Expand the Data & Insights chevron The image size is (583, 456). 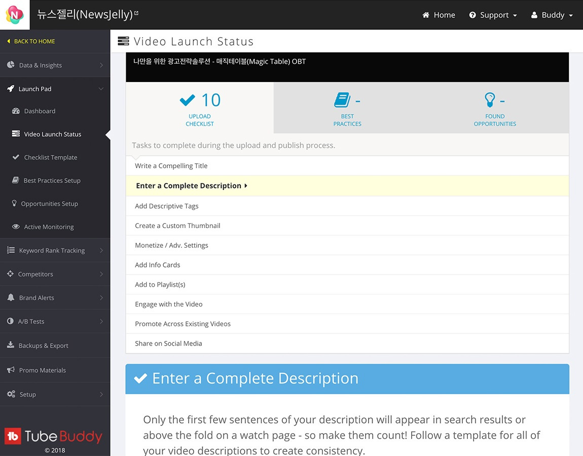coord(101,65)
